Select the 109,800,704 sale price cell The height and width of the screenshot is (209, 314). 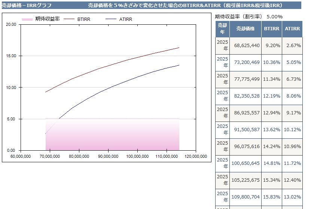[246, 197]
